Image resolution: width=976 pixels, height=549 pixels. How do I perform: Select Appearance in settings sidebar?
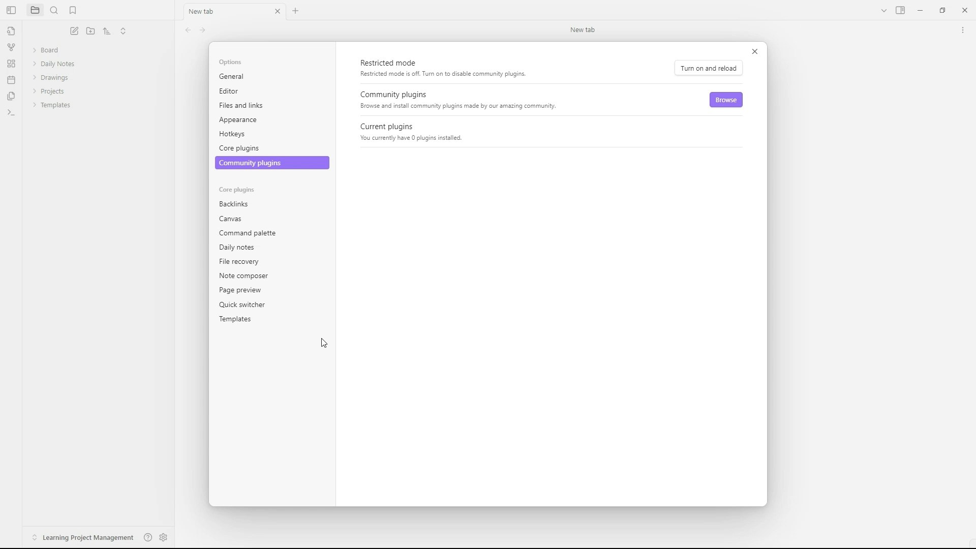pos(238,119)
